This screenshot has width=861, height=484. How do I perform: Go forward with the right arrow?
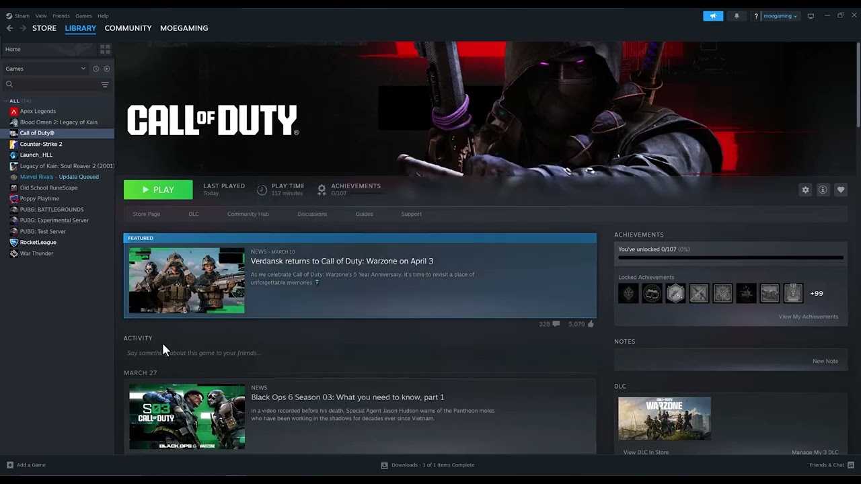(x=23, y=28)
